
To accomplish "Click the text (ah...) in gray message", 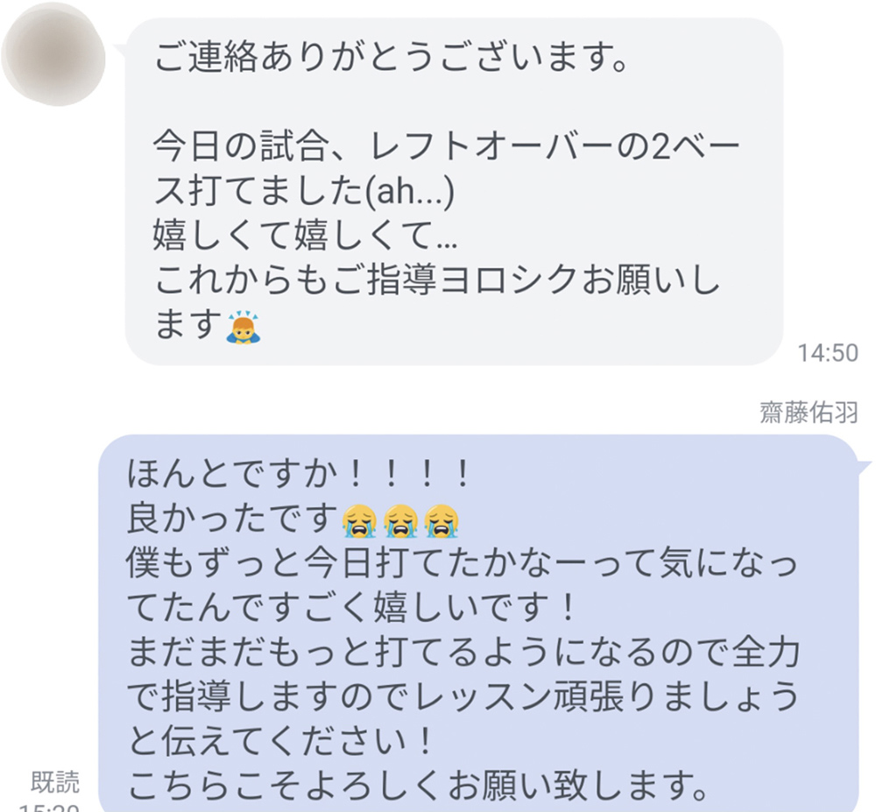I will tap(409, 191).
